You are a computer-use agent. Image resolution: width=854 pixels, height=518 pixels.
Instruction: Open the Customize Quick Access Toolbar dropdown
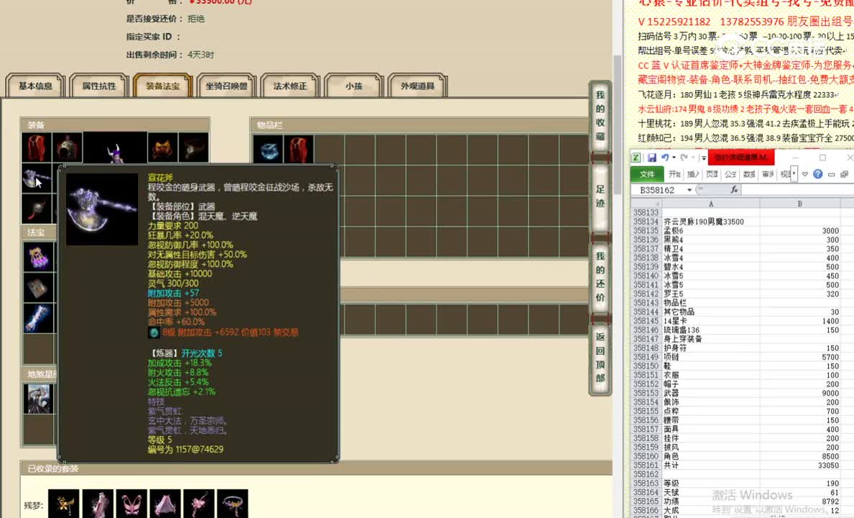(703, 157)
